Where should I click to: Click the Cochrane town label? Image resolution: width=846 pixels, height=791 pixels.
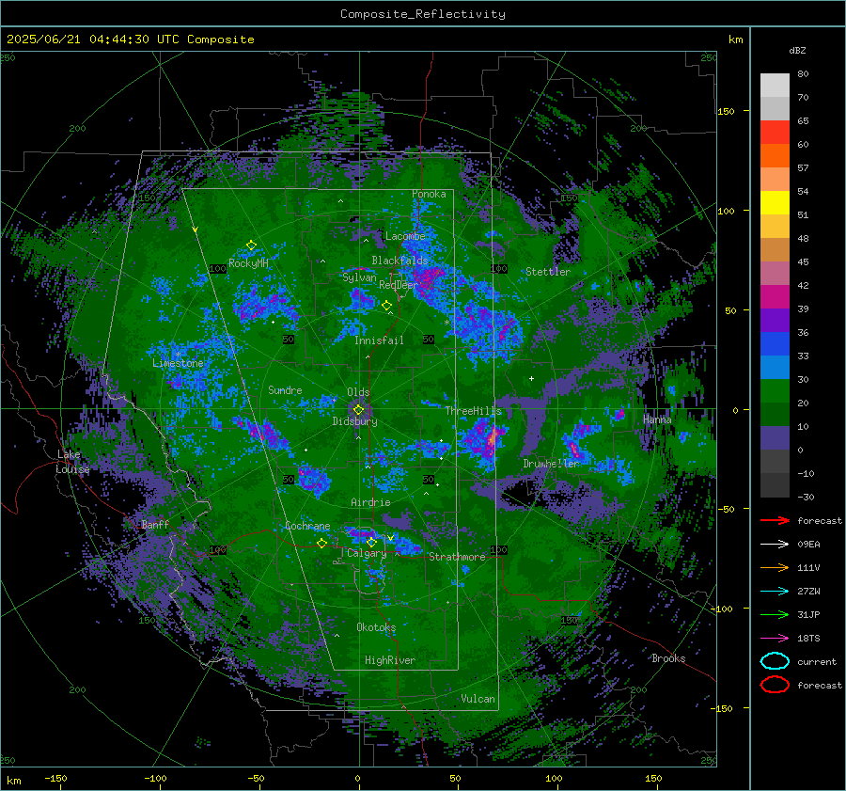(x=307, y=526)
